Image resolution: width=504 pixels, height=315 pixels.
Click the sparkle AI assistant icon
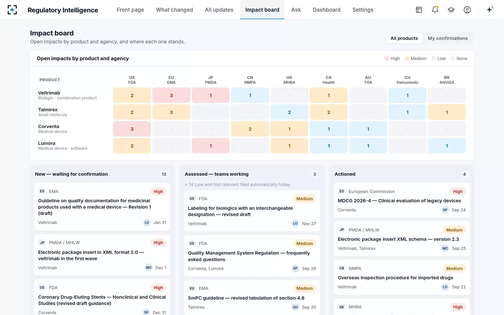point(490,9)
